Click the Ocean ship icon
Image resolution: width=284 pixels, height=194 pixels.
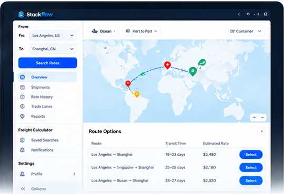pyautogui.click(x=95, y=31)
